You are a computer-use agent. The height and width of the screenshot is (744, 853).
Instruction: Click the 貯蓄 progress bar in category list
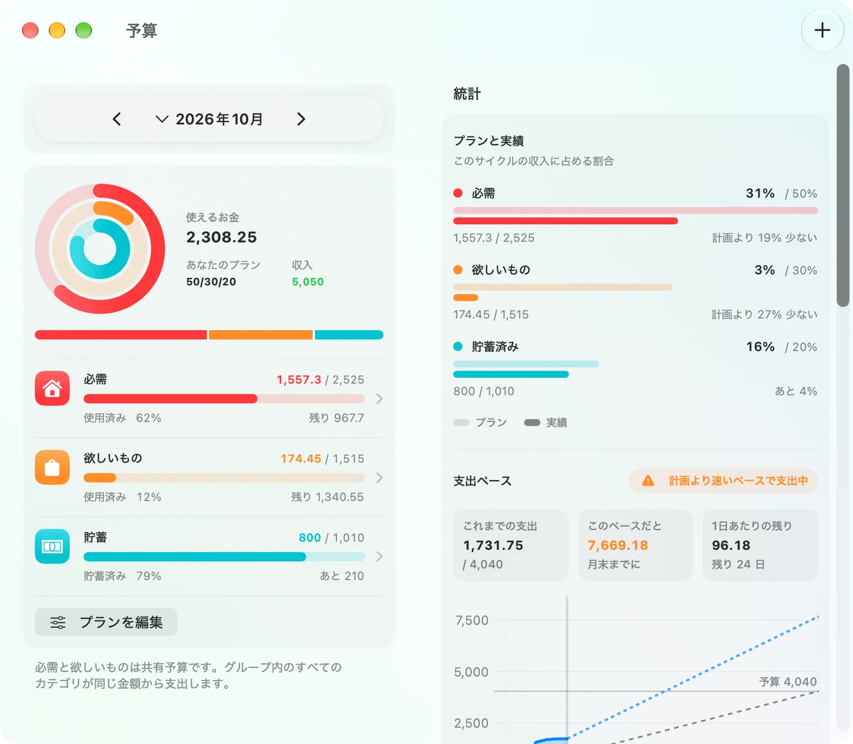224,556
